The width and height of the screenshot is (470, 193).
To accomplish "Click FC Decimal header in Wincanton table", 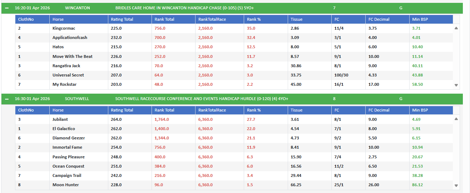I will click(x=379, y=19).
